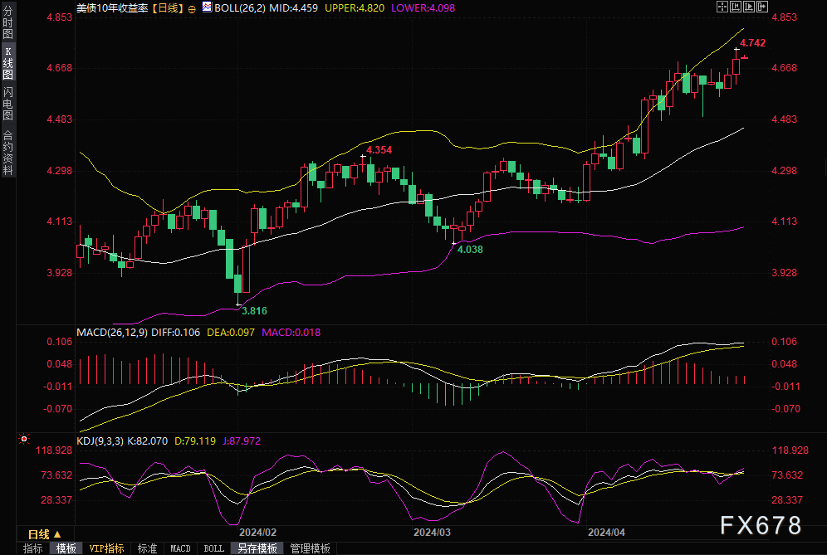Click the circled plus icon beside 日线 title
The height and width of the screenshot is (555, 827).
193,7
